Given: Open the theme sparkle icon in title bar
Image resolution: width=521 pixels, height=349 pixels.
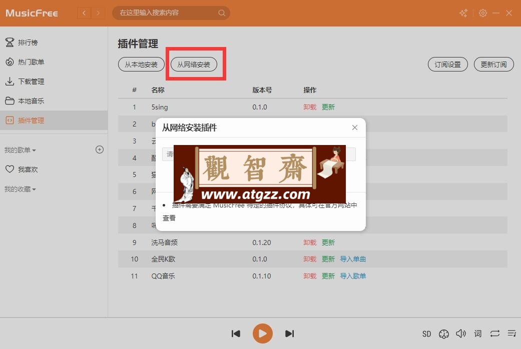Looking at the screenshot, I should (x=463, y=13).
